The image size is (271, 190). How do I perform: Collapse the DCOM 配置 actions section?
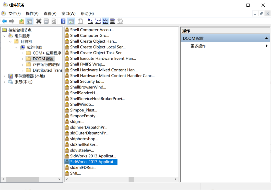tap(266, 38)
